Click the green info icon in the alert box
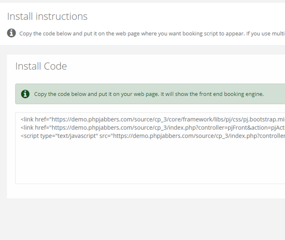 pyautogui.click(x=25, y=94)
